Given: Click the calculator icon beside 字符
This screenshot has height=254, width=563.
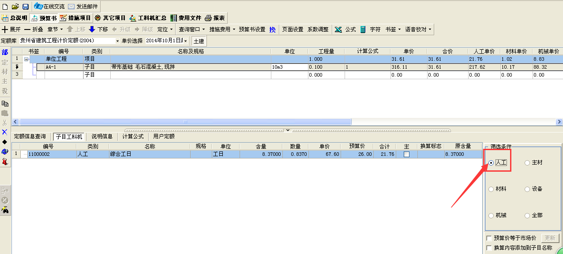Looking at the screenshot, I should [363, 29].
